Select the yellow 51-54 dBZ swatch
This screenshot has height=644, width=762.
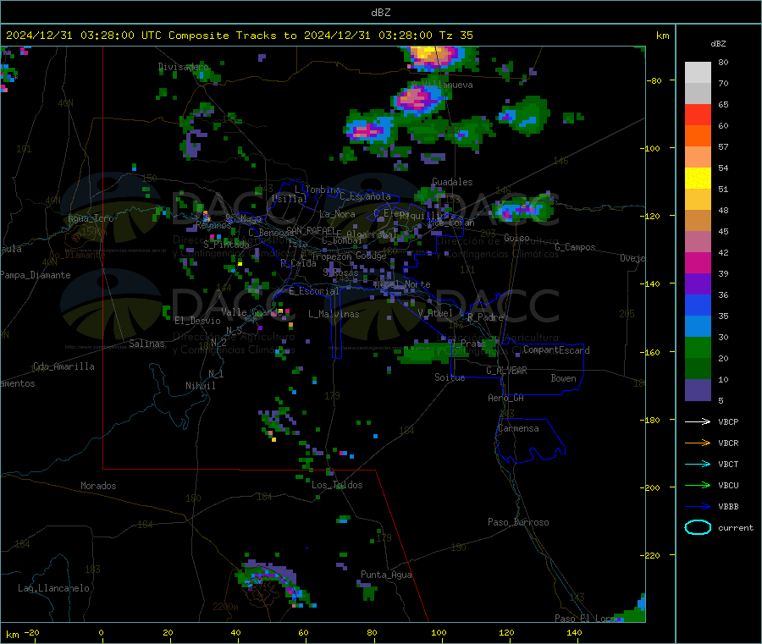[x=698, y=179]
